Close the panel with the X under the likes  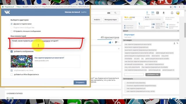point(119,49)
